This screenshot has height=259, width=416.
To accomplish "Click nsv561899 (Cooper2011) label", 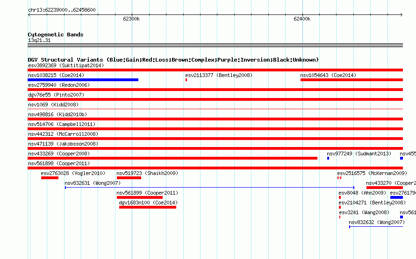I will pos(147,193).
